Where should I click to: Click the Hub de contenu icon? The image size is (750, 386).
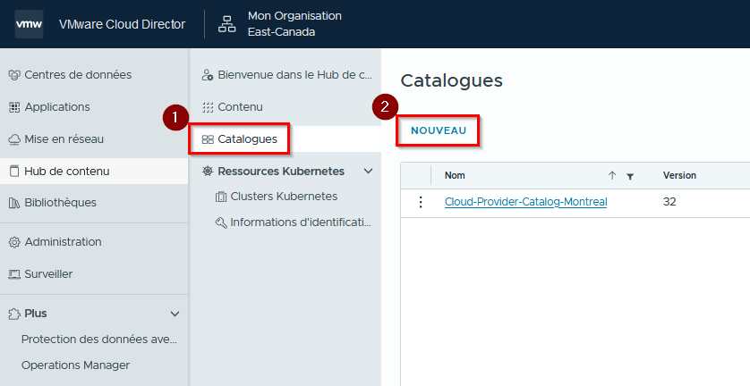[x=15, y=171]
